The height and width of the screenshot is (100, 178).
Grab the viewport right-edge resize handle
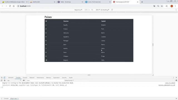tap(153, 45)
